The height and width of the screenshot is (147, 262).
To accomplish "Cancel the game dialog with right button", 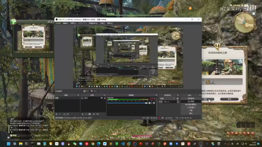I will 229,99.
